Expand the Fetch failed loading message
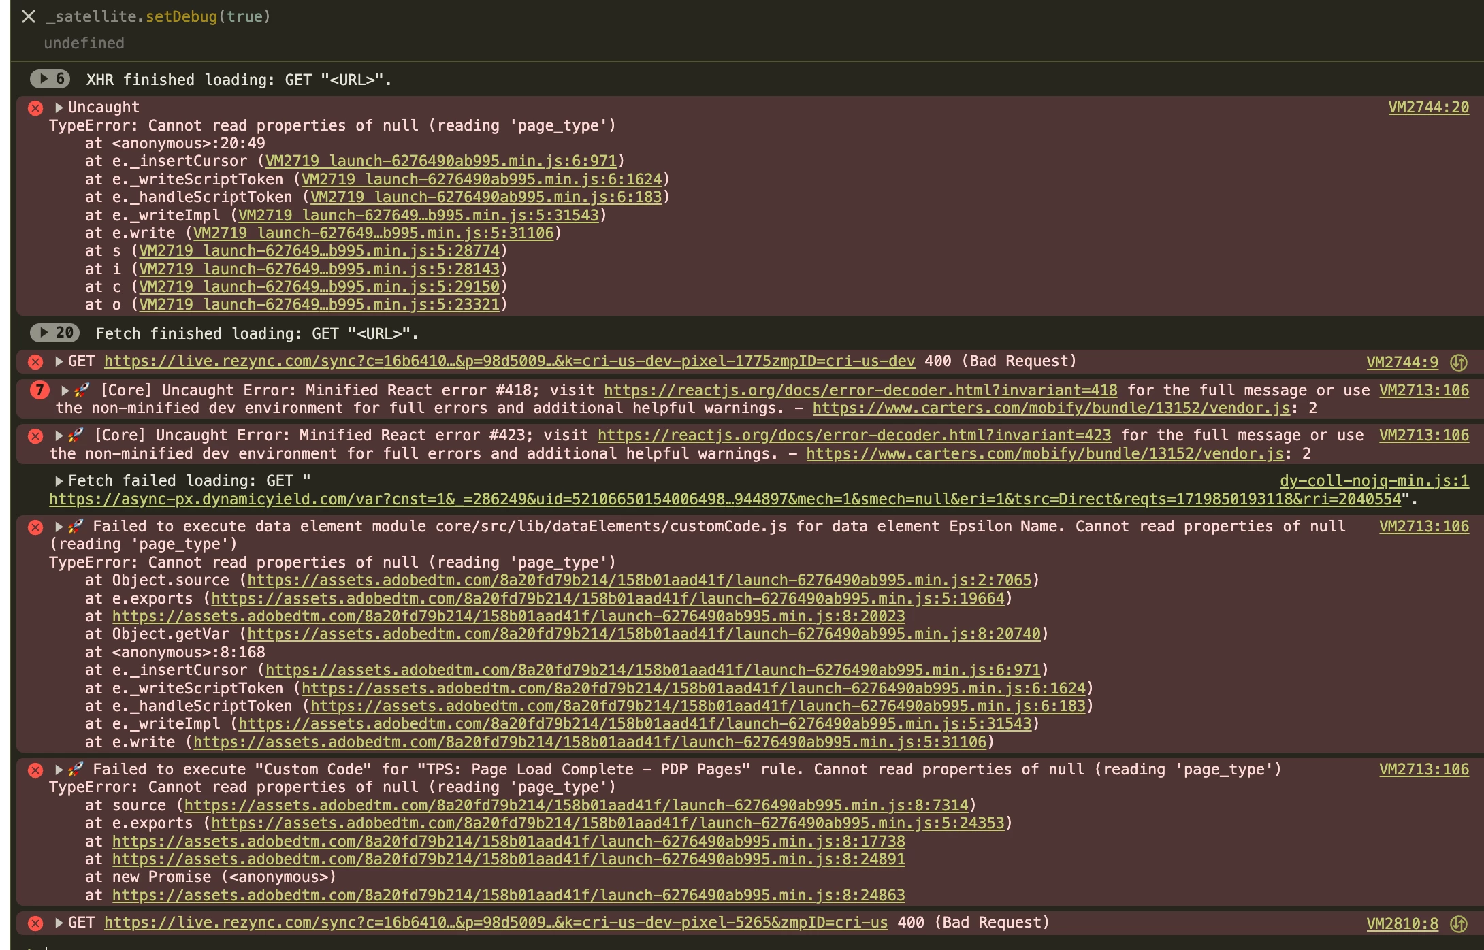The height and width of the screenshot is (950, 1484). tap(59, 481)
